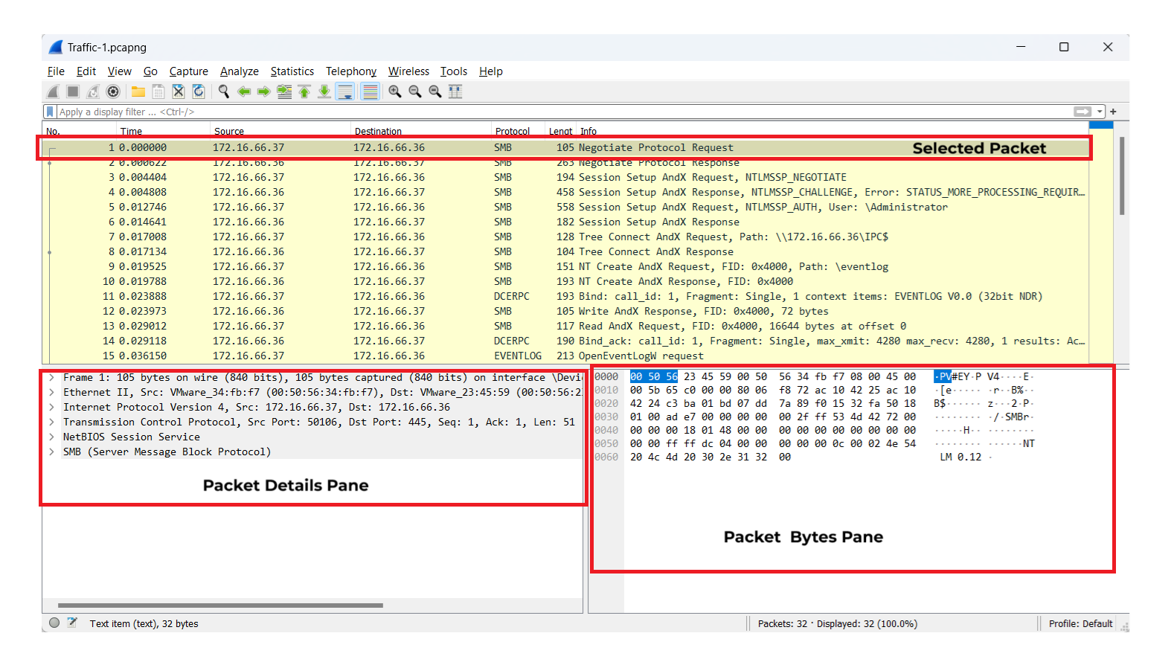Save this capture file
The height and width of the screenshot is (665, 1174).
(158, 91)
